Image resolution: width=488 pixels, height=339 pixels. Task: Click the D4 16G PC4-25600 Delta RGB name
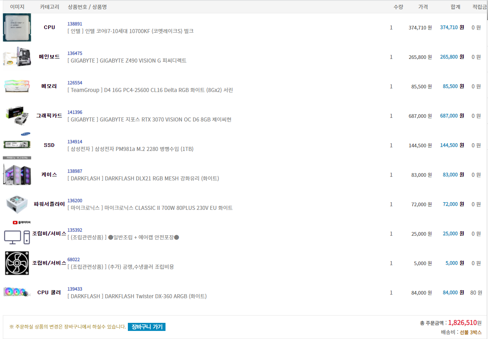(x=150, y=90)
